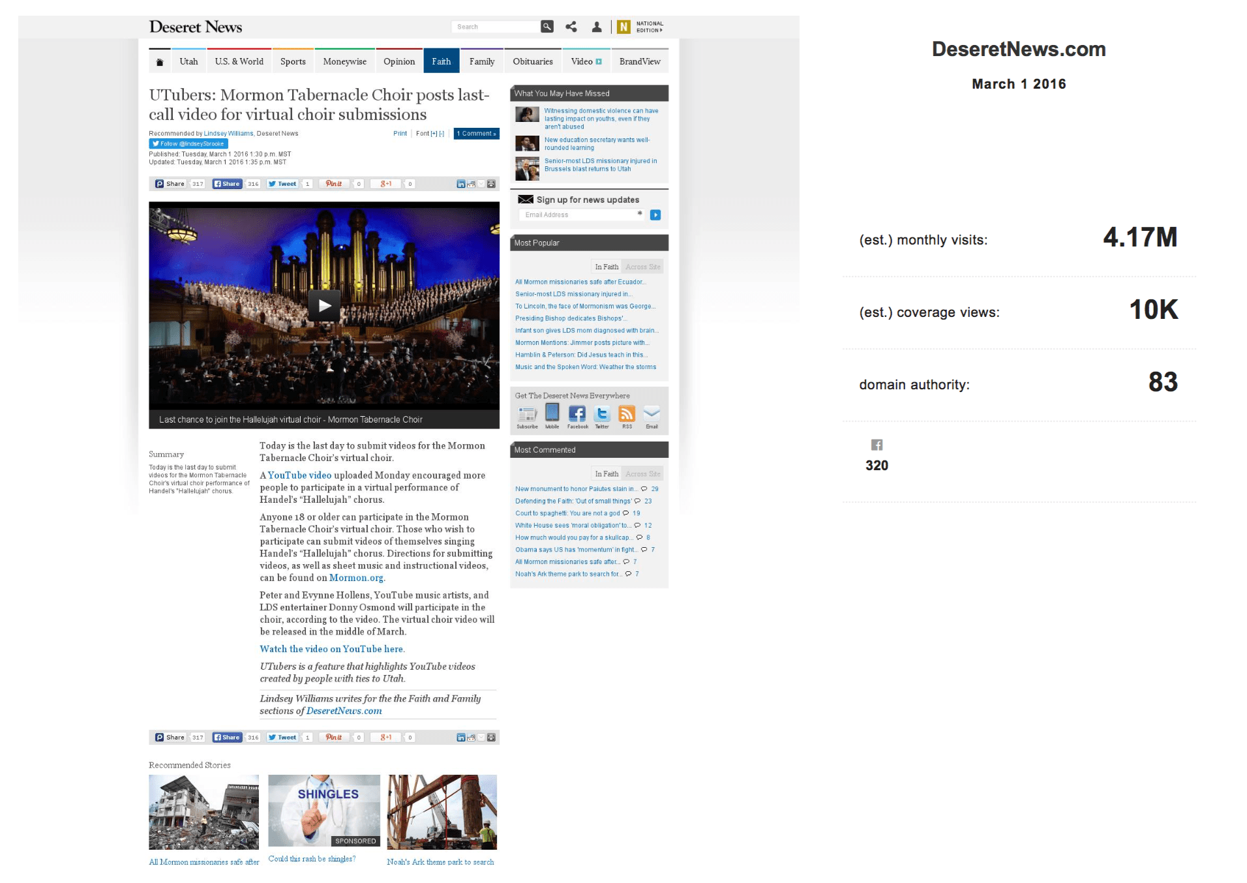The image size is (1247, 883).
Task: Switch to the Across Site tab in Most Popular
Action: click(643, 266)
